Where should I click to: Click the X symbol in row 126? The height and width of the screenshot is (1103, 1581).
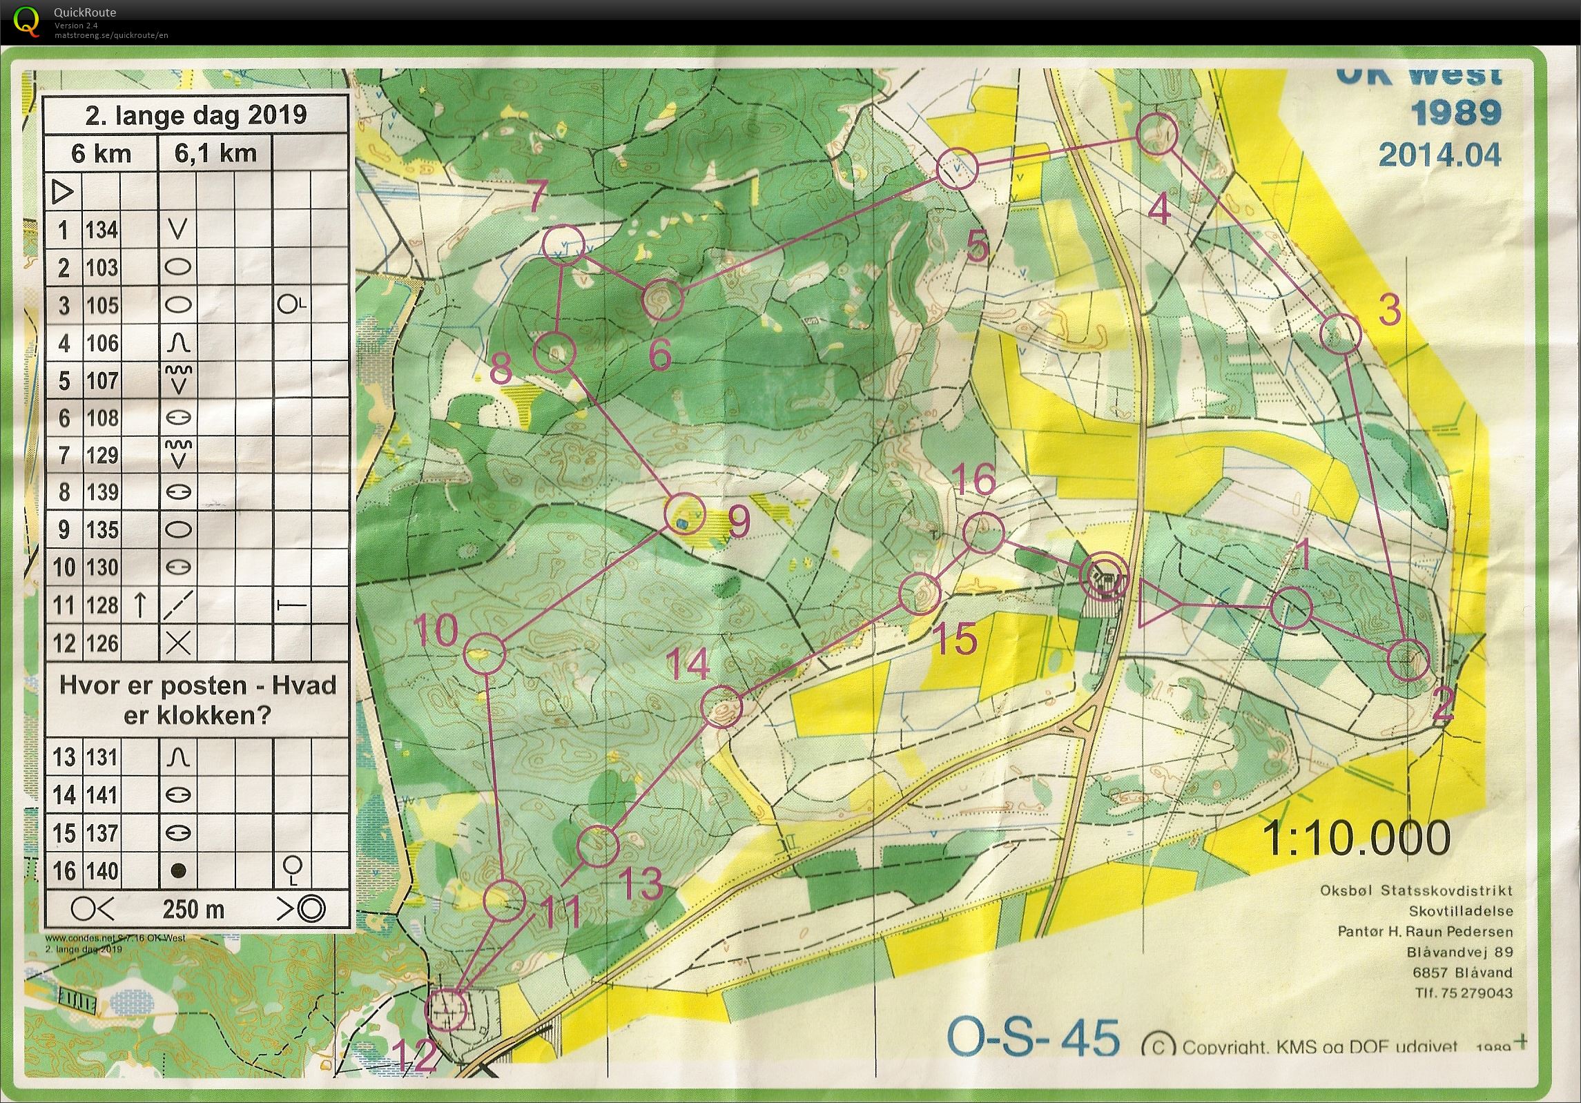click(x=178, y=643)
